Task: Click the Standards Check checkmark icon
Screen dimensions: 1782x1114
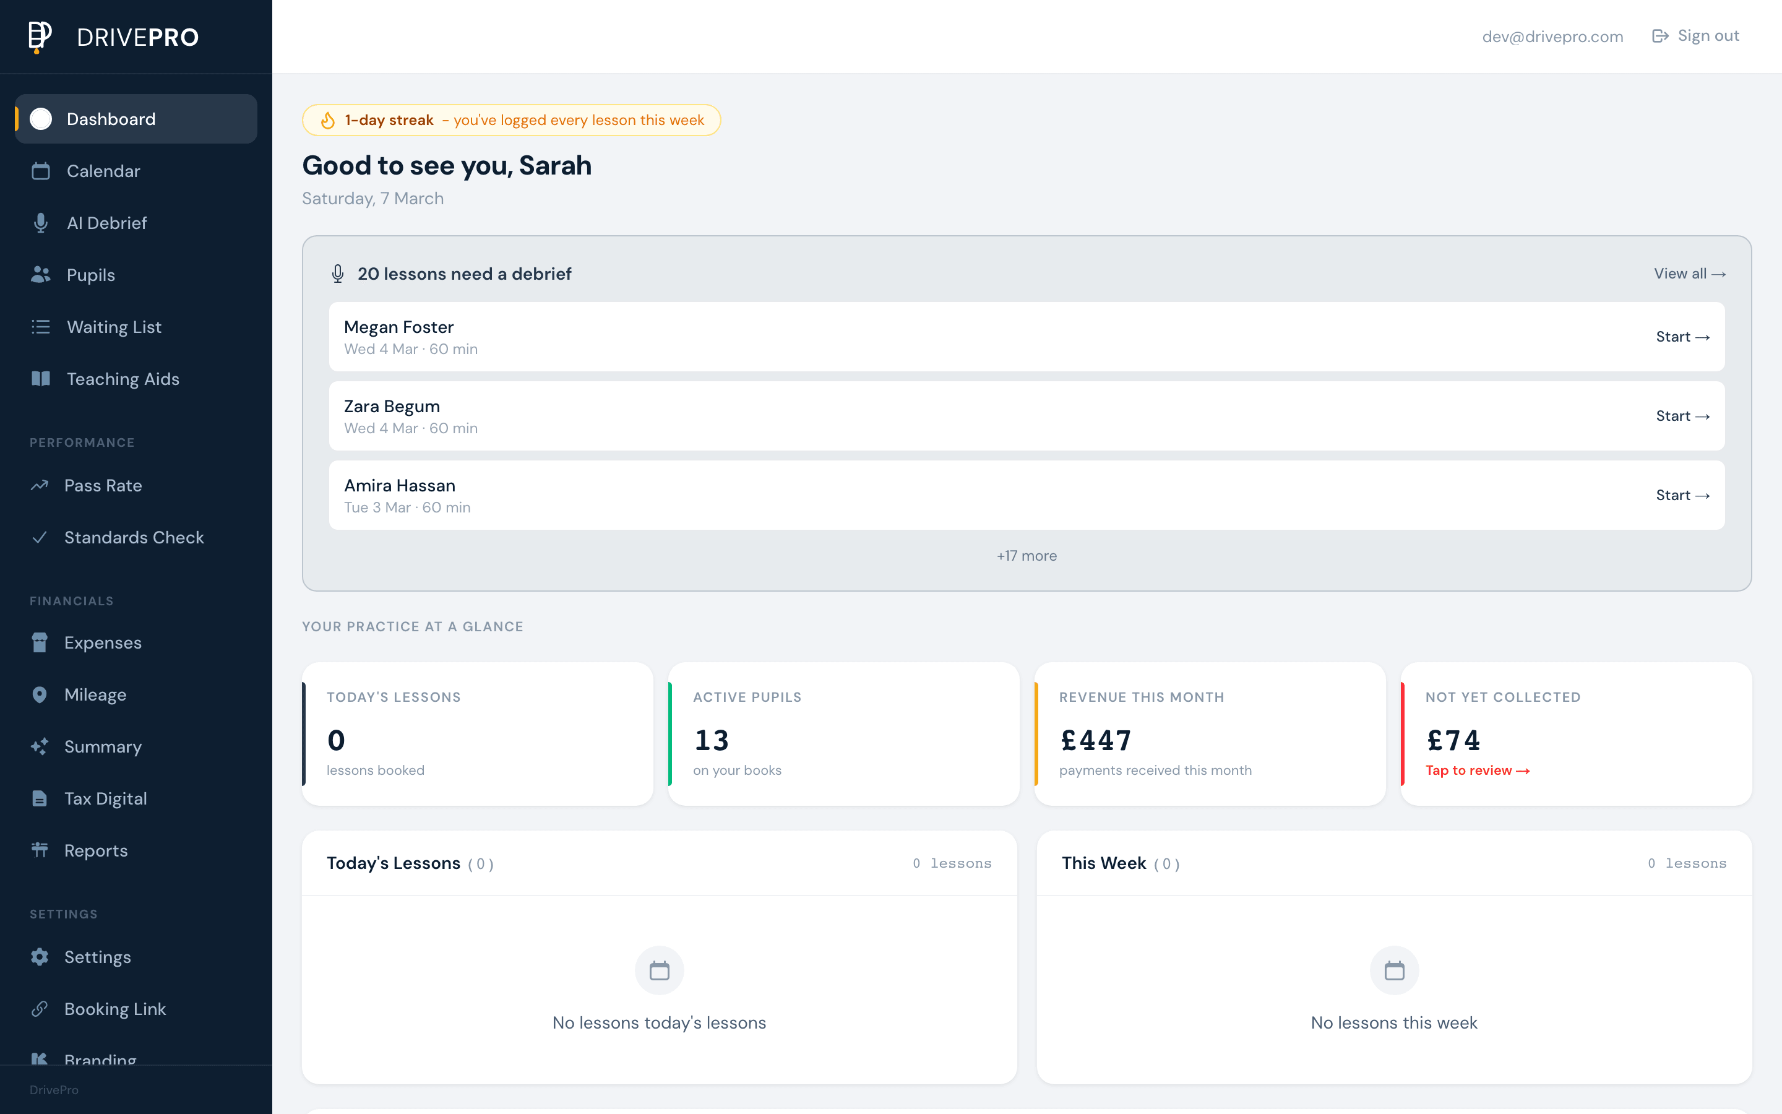Action: pyautogui.click(x=41, y=537)
